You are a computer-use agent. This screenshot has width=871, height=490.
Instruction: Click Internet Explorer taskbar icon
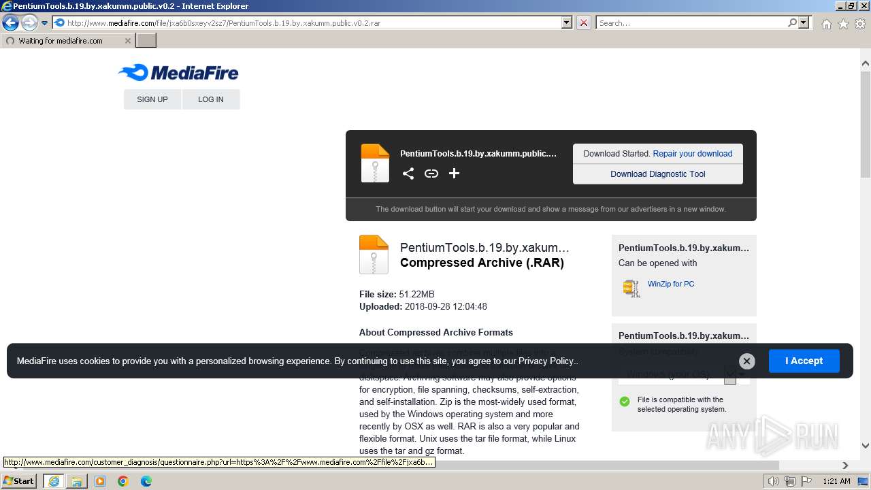coord(54,480)
